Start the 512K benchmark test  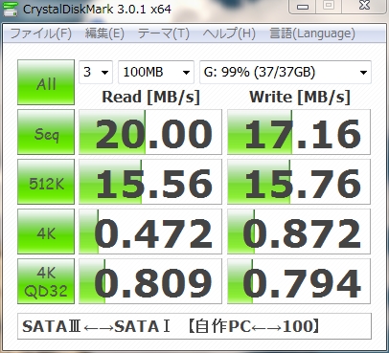point(46,182)
